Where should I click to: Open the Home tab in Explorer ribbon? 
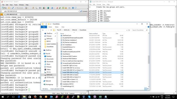[x=50, y=27]
